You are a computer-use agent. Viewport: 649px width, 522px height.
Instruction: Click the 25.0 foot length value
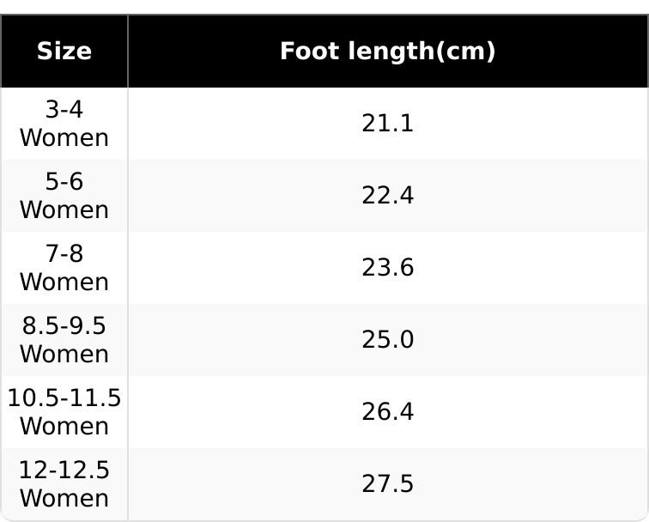pos(388,340)
